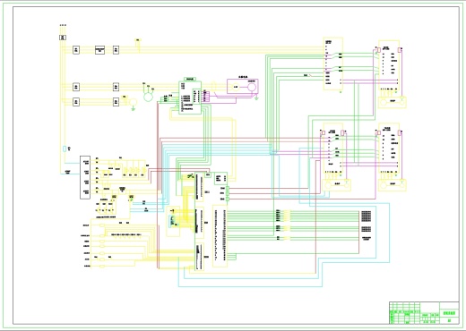Select the wide black box in the top wiring row

click(x=99, y=50)
